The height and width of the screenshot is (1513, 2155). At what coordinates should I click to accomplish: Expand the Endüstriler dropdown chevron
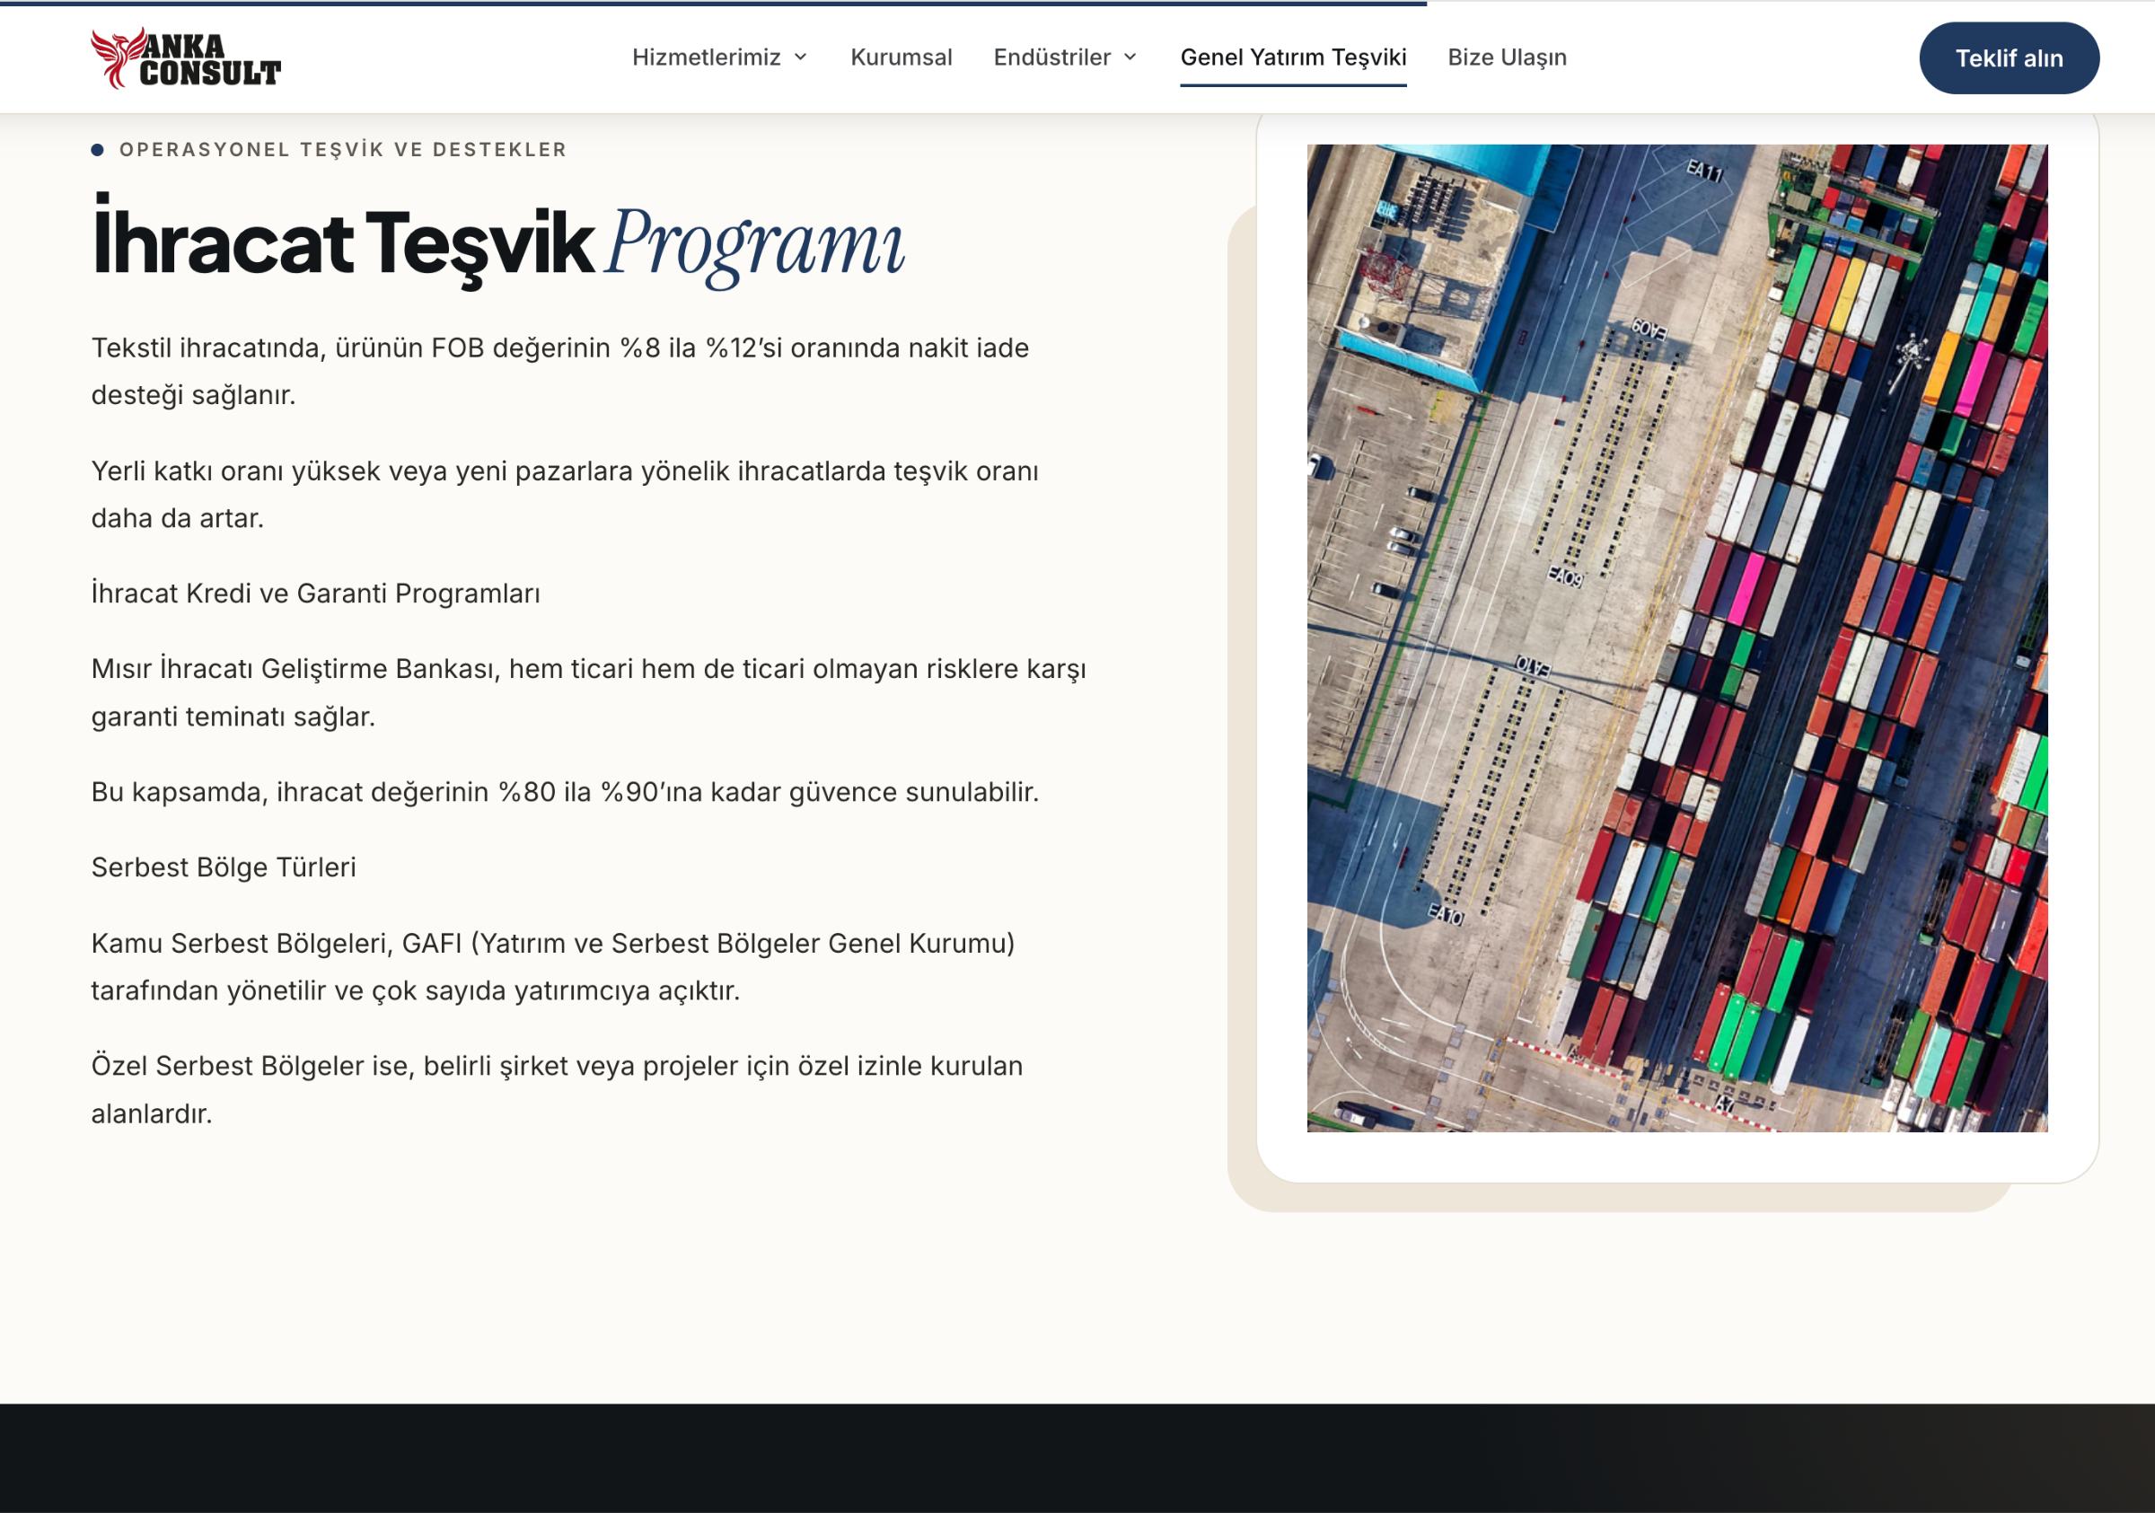(1130, 57)
